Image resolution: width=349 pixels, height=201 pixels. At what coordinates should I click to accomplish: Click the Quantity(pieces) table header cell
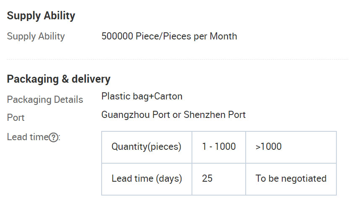[x=147, y=147]
